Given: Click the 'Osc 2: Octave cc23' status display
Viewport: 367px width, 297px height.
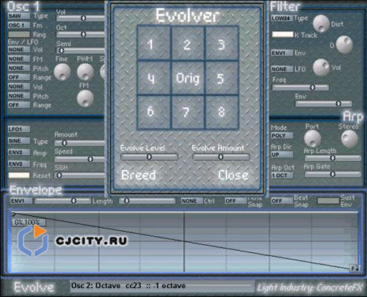Looking at the screenshot, I should pos(162,286).
